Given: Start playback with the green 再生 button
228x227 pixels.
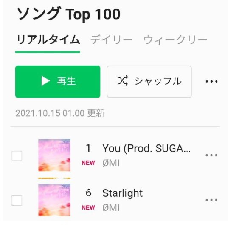Looking at the screenshot, I should 58,82.
